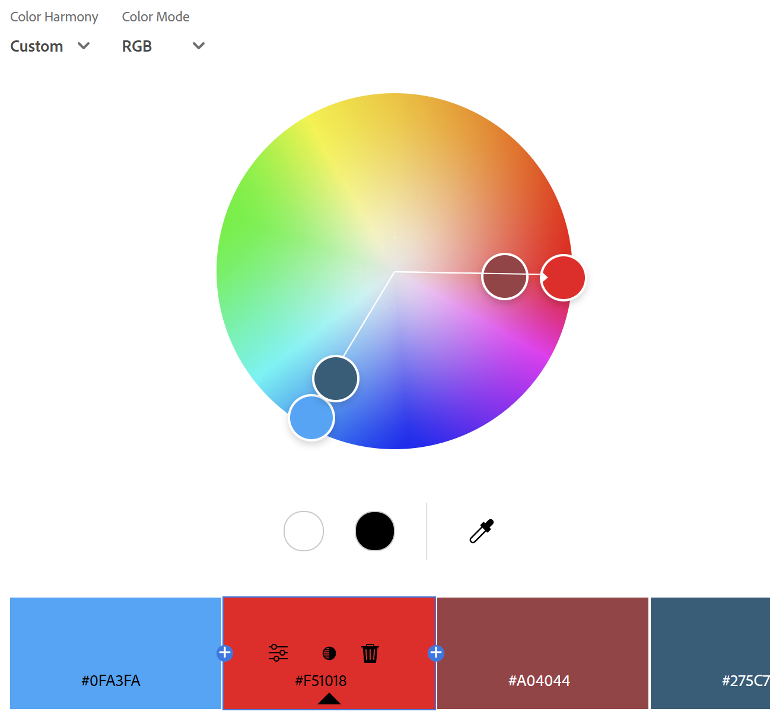This screenshot has height=721, width=770.
Task: Select the #0FA3FA blue swatch
Action: click(x=116, y=653)
